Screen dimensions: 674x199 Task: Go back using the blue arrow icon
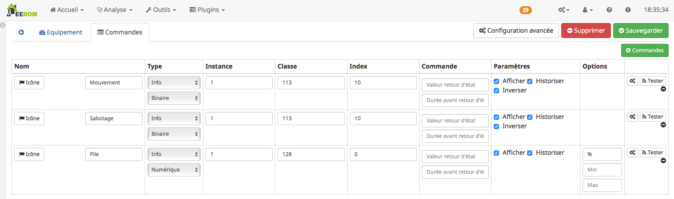(21, 32)
